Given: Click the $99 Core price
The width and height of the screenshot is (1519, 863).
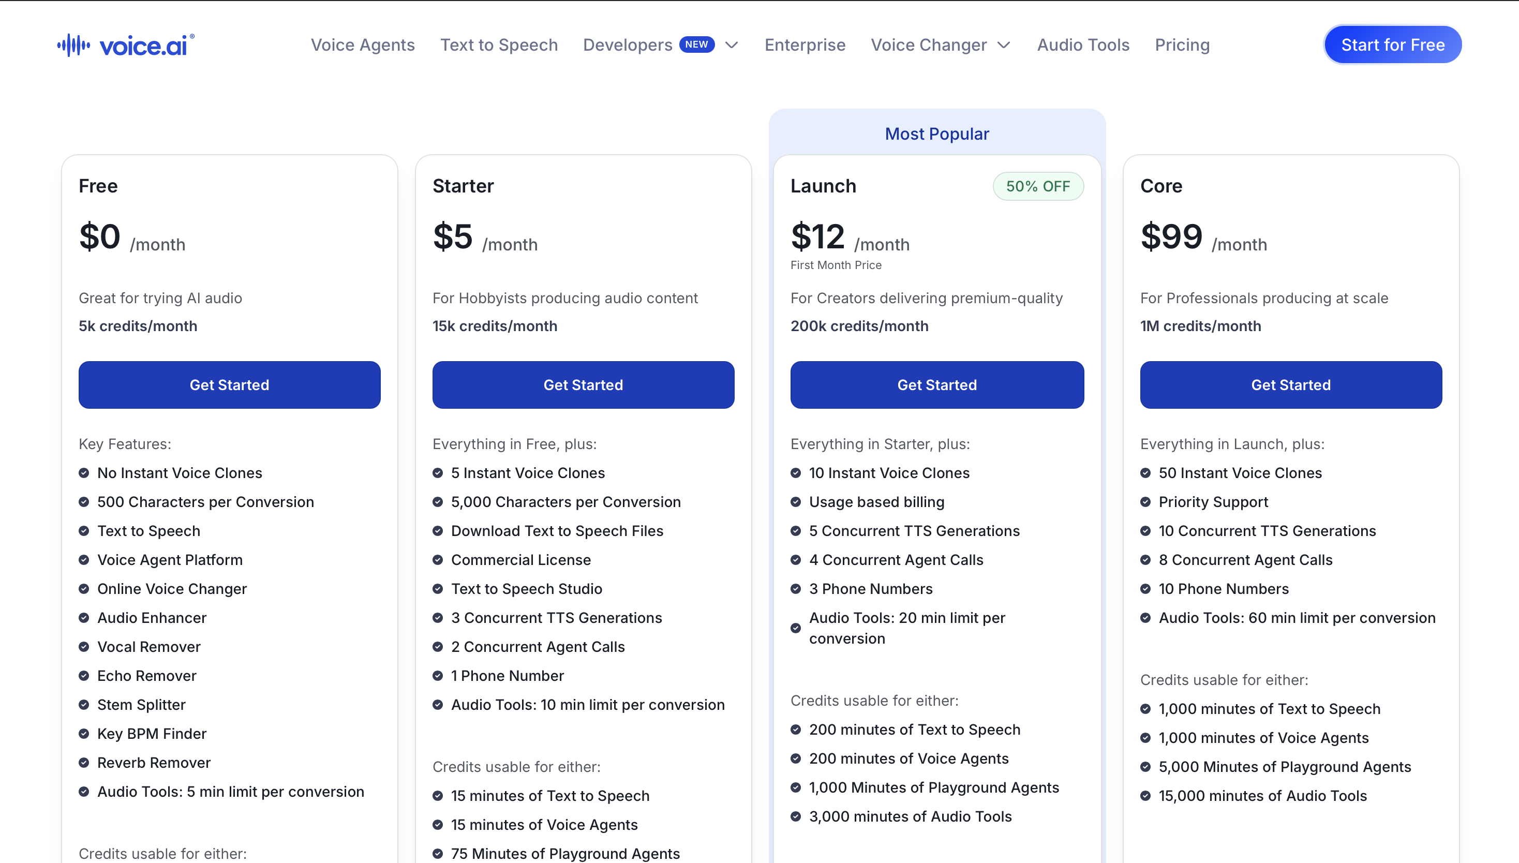Looking at the screenshot, I should pyautogui.click(x=1171, y=236).
